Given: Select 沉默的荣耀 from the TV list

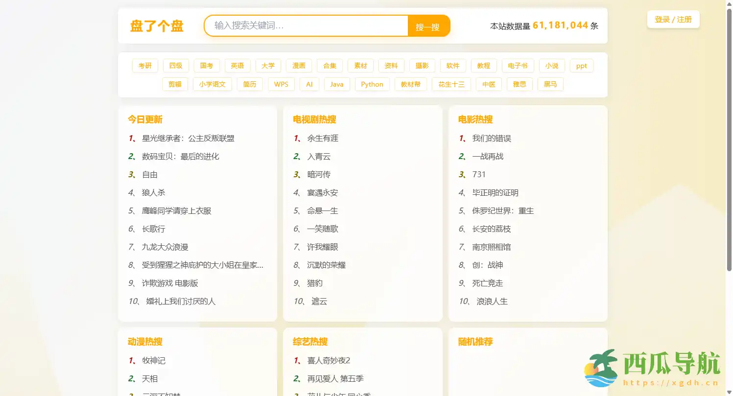Looking at the screenshot, I should pyautogui.click(x=326, y=265).
